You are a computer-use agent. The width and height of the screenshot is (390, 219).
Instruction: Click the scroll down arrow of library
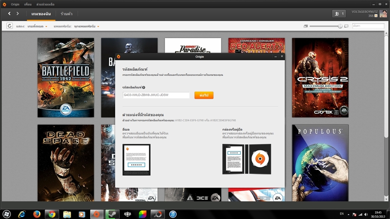pyautogui.click(x=386, y=199)
